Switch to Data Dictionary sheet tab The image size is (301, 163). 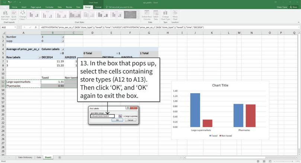(x=25, y=157)
